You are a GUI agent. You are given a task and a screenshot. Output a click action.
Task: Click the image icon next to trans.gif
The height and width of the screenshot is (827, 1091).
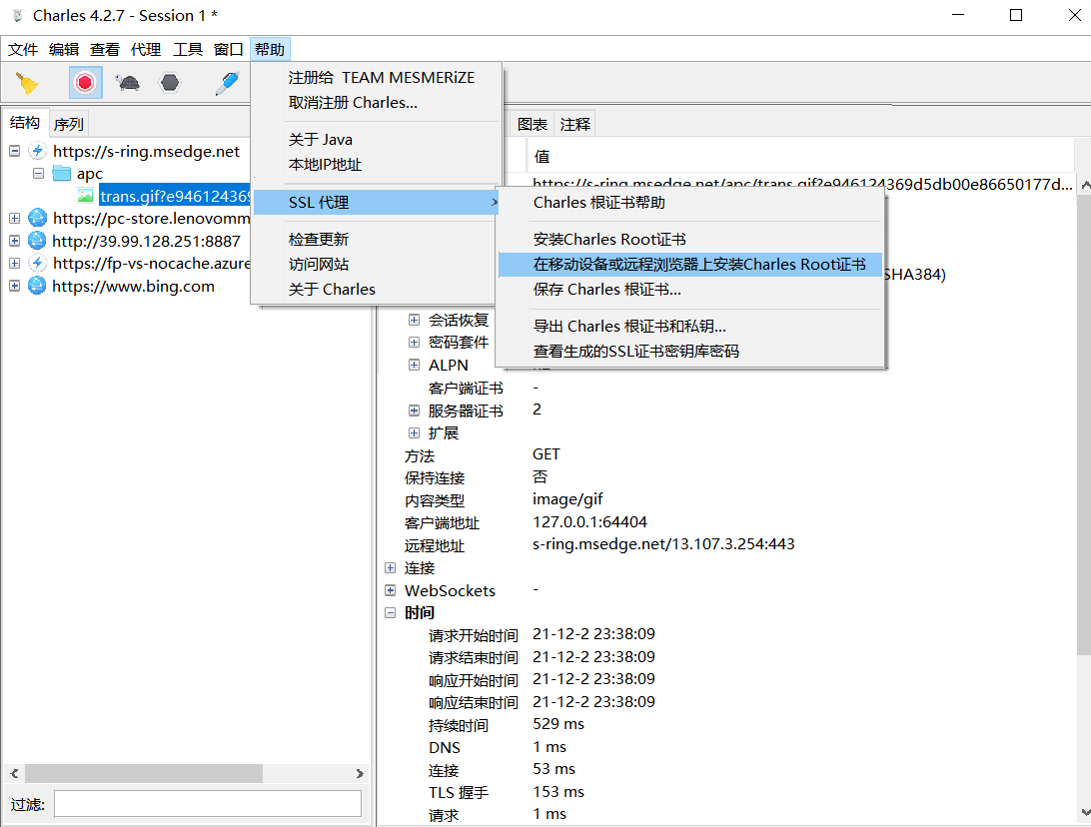[x=86, y=196]
